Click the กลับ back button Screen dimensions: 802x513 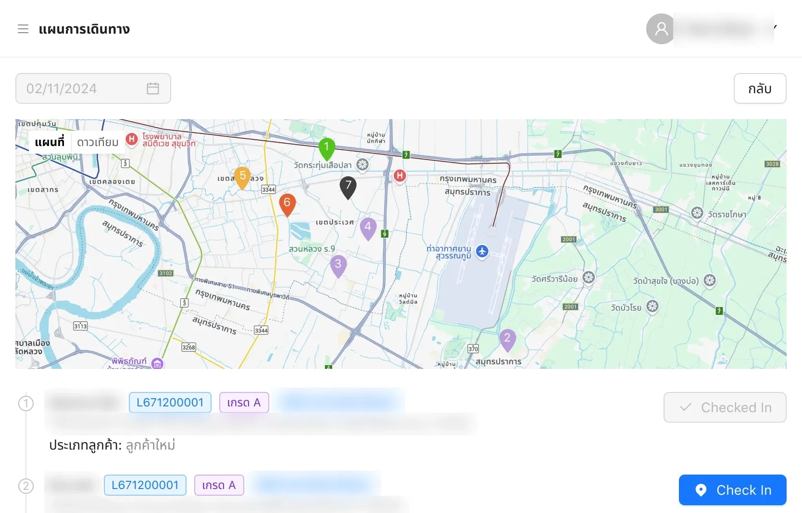pyautogui.click(x=760, y=88)
